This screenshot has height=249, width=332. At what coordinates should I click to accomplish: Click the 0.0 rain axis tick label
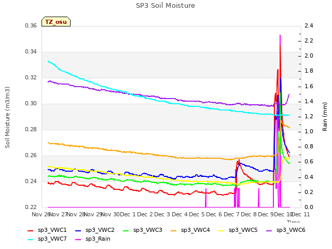point(309,208)
